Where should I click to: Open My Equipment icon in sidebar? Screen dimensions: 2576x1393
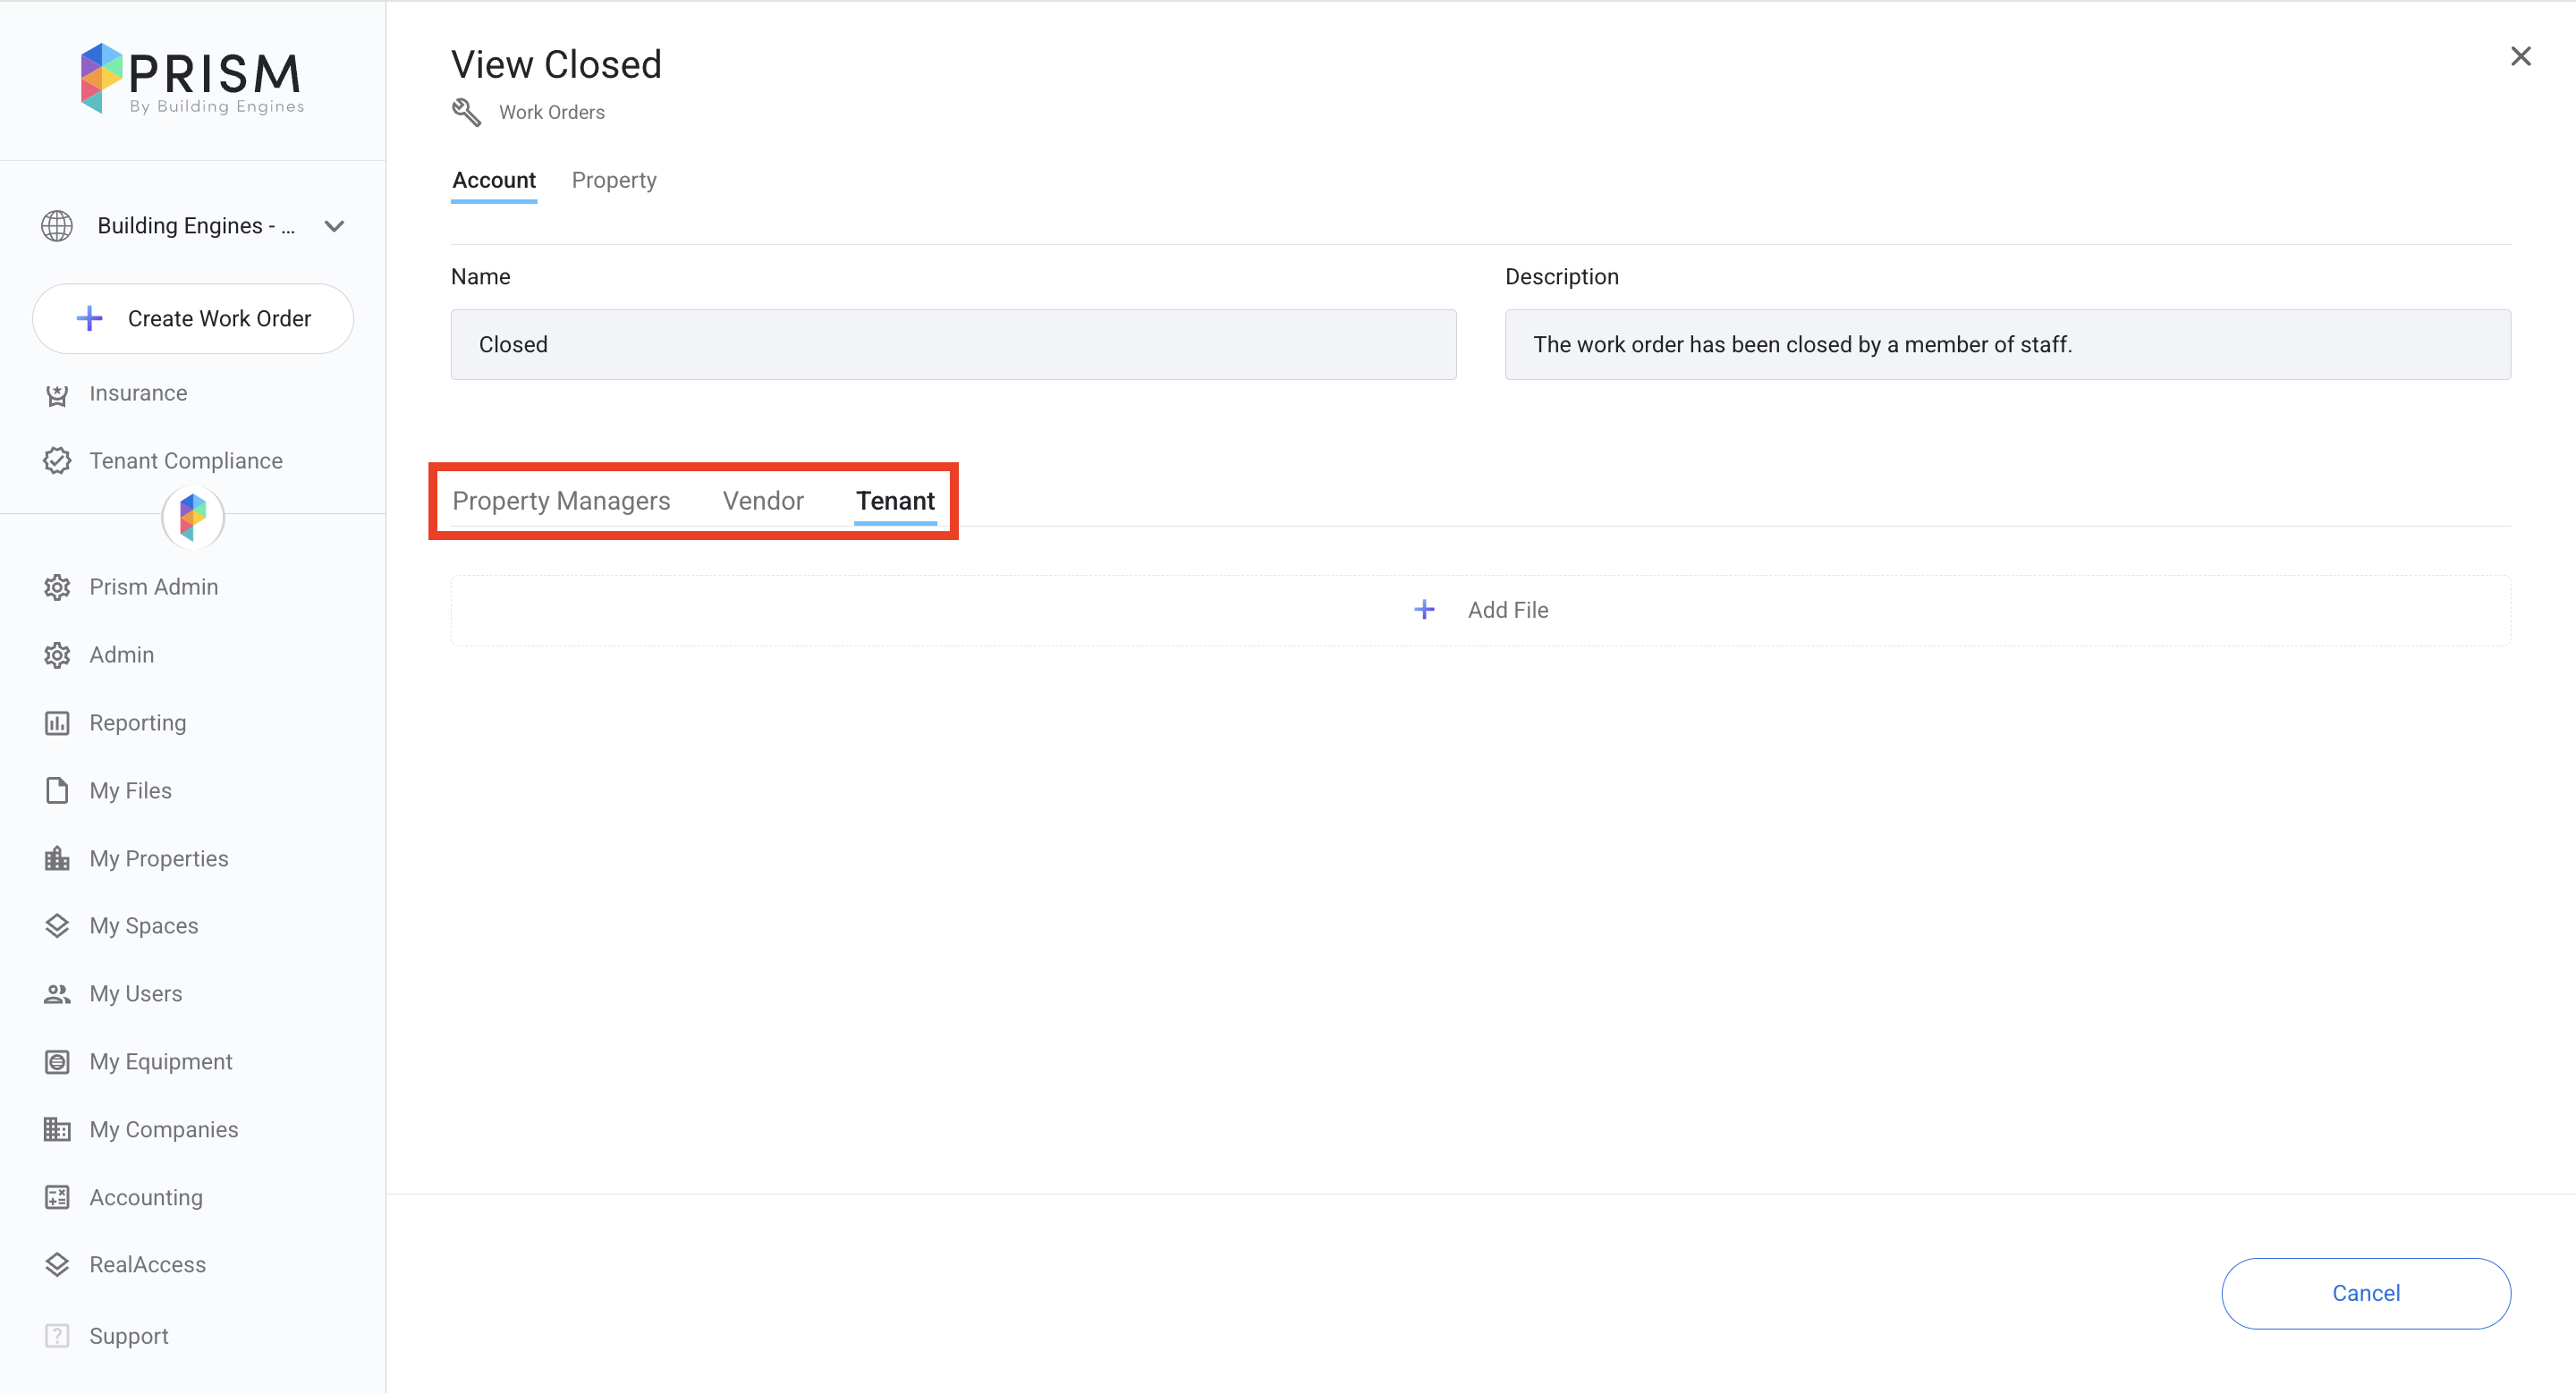click(57, 1061)
